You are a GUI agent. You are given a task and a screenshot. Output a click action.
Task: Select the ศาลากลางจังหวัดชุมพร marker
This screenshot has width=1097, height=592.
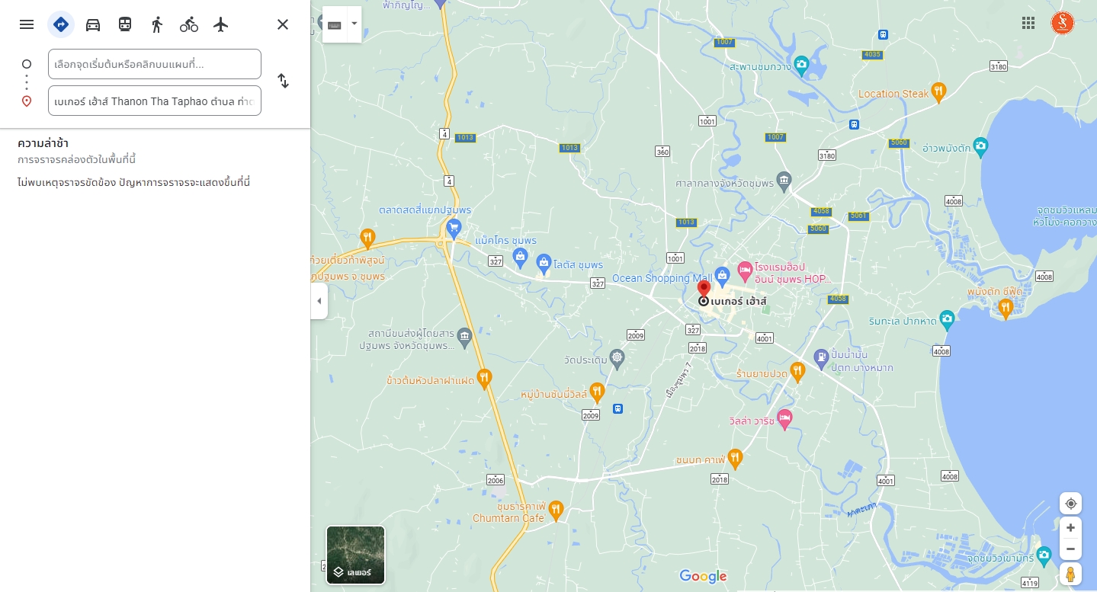(x=784, y=182)
